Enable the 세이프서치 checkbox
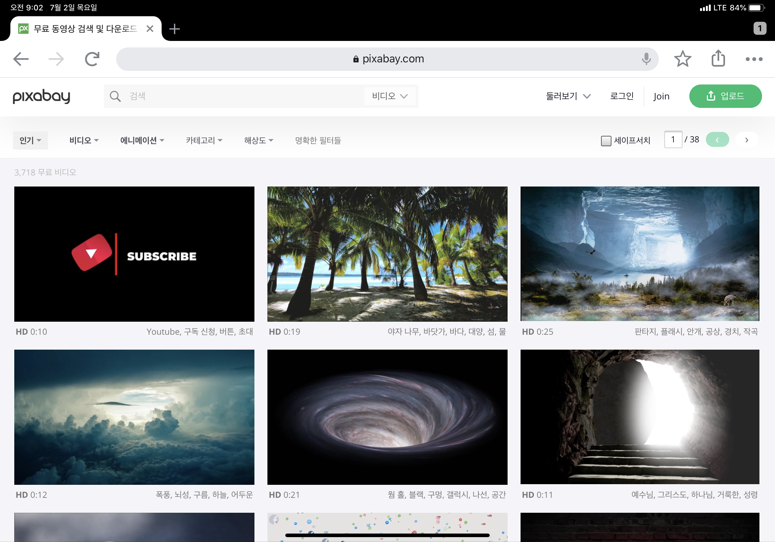Viewport: 775px width, 542px height. point(606,141)
